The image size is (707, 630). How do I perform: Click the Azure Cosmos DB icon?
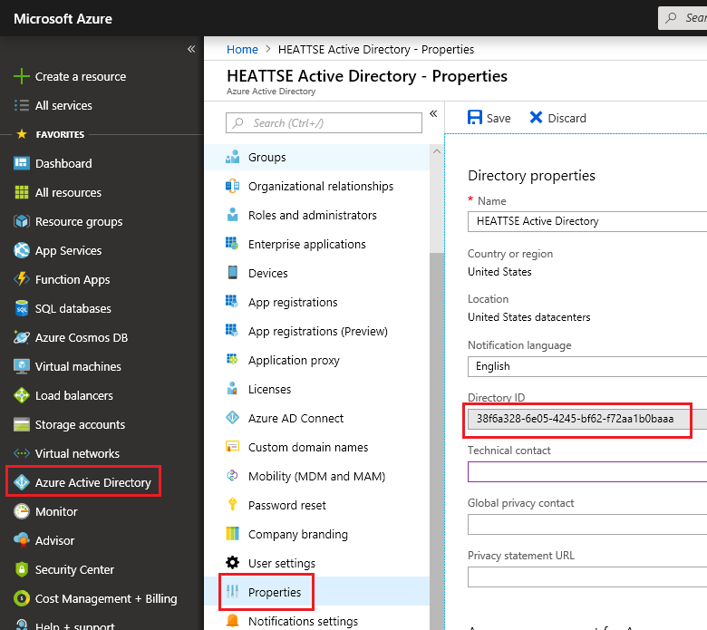22,337
